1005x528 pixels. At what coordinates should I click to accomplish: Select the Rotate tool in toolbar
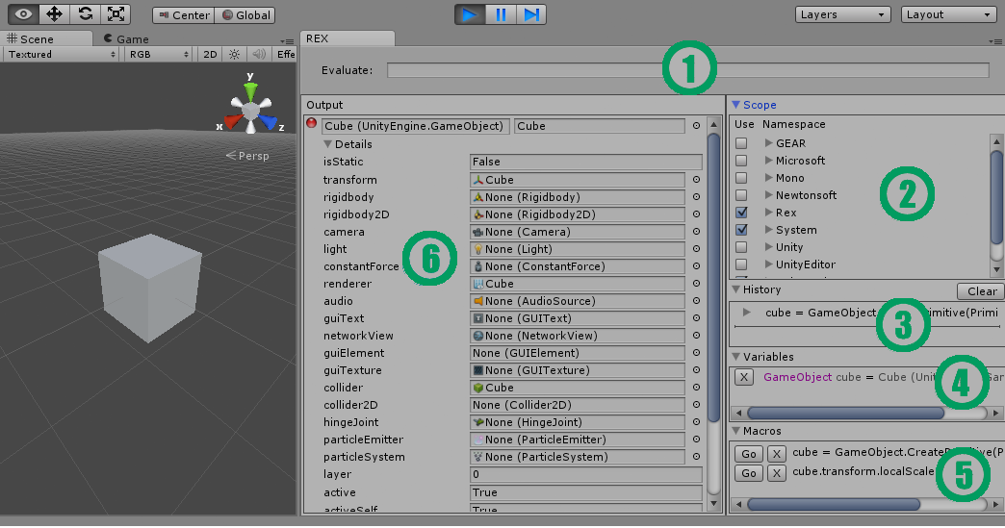pos(85,14)
